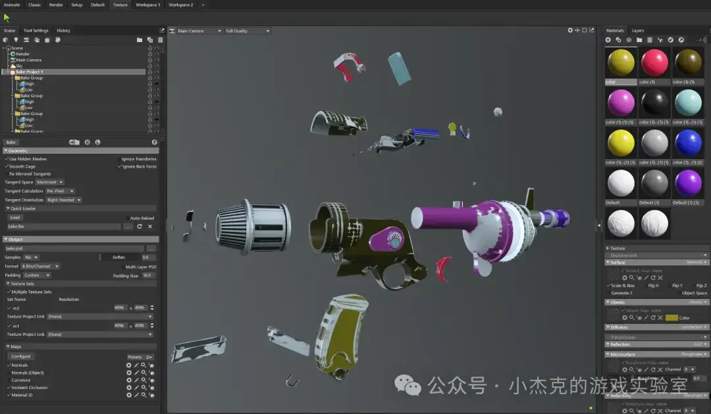Screen dimensions: 711x414
Task: Click the delete trash icon in Scene panel
Action: pyautogui.click(x=160, y=40)
